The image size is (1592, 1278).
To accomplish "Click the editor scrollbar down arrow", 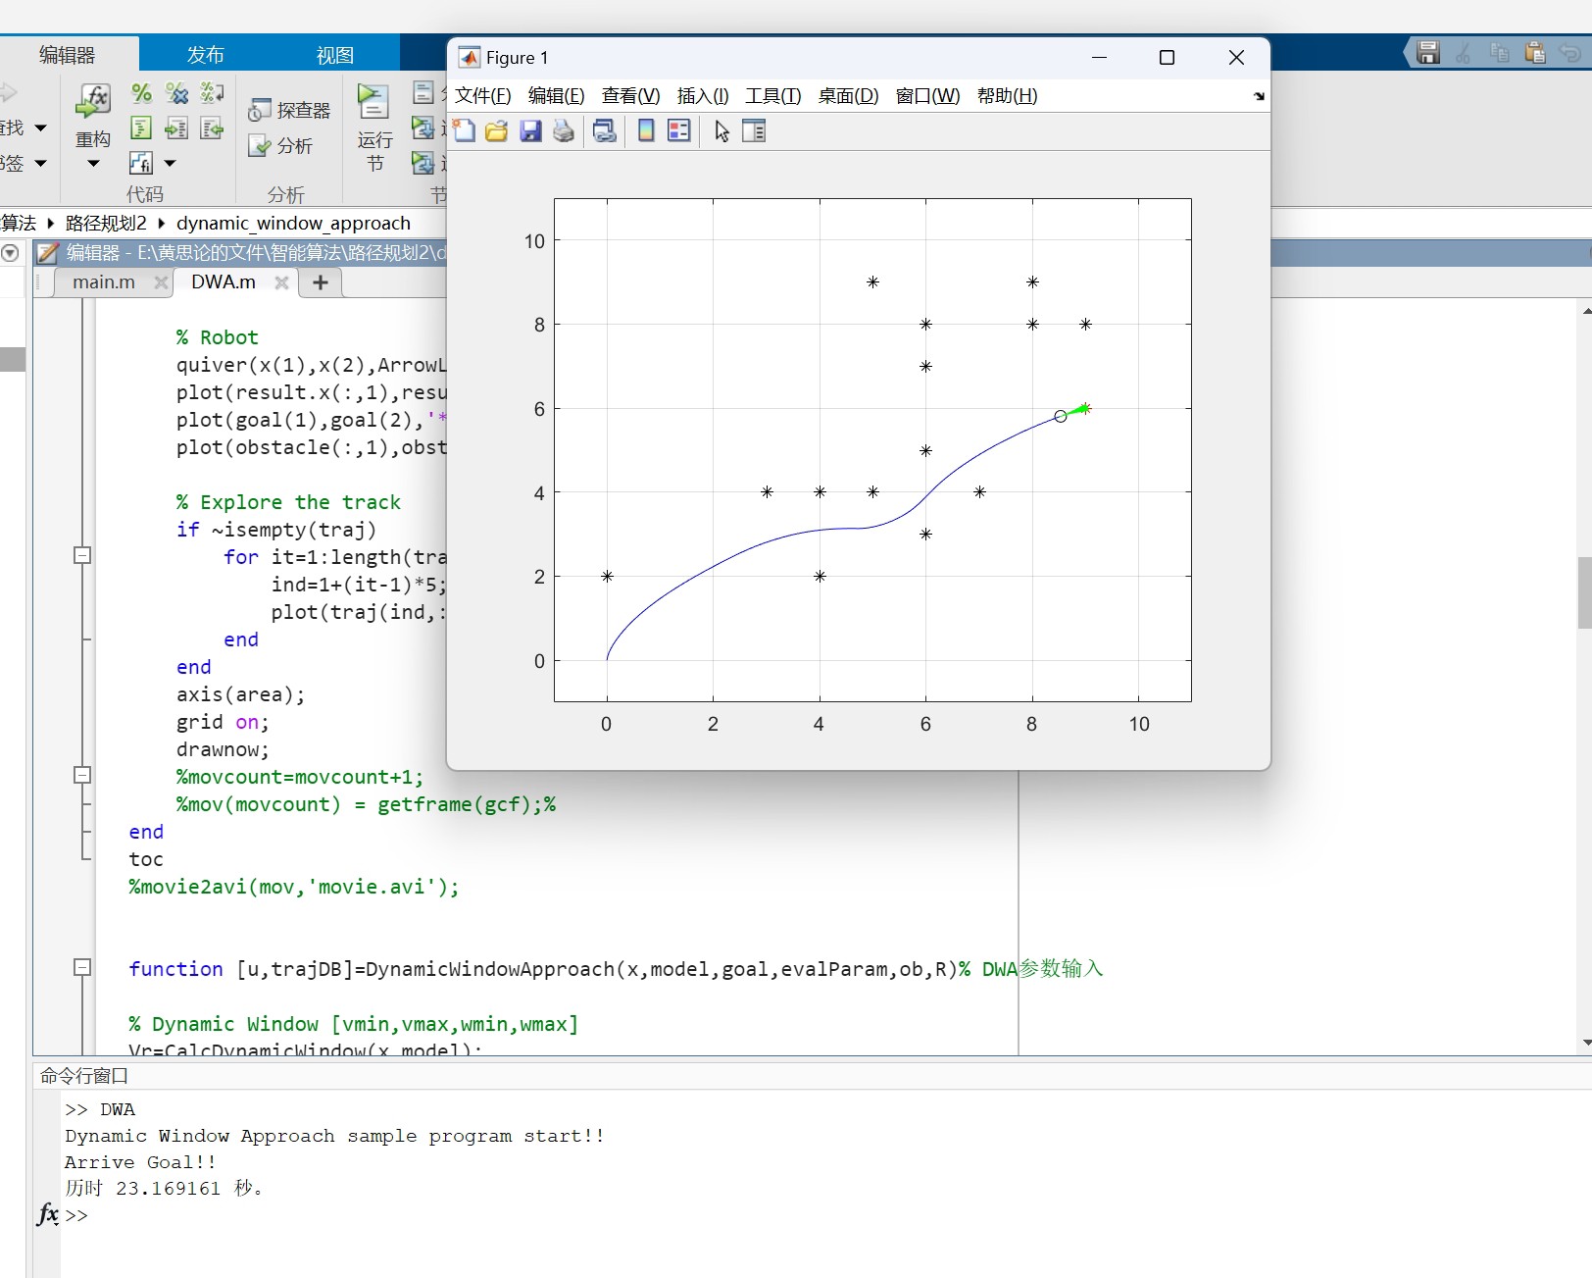I will point(1586,1044).
